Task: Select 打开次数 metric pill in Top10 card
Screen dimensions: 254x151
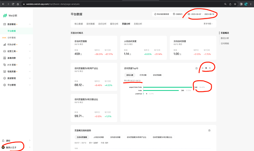Action: pos(143,75)
